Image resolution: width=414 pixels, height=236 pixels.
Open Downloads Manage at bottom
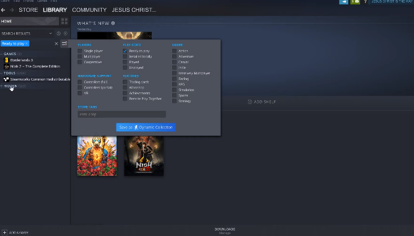(225, 231)
